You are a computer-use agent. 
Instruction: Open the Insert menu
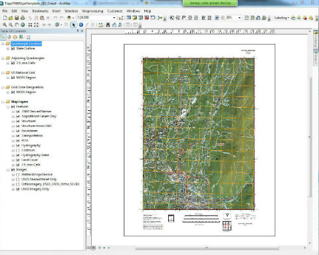point(56,11)
